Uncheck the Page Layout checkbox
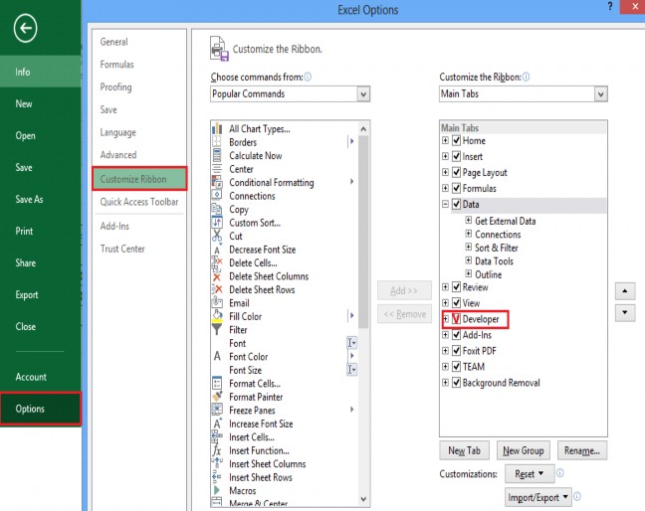This screenshot has height=511, width=645. coord(457,172)
